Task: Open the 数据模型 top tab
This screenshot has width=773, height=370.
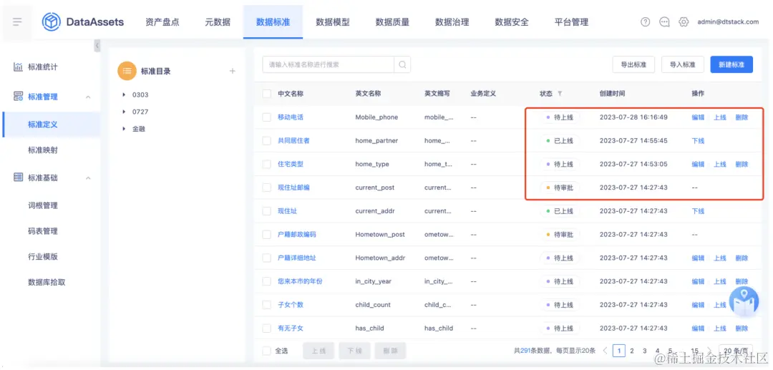Action: [333, 22]
